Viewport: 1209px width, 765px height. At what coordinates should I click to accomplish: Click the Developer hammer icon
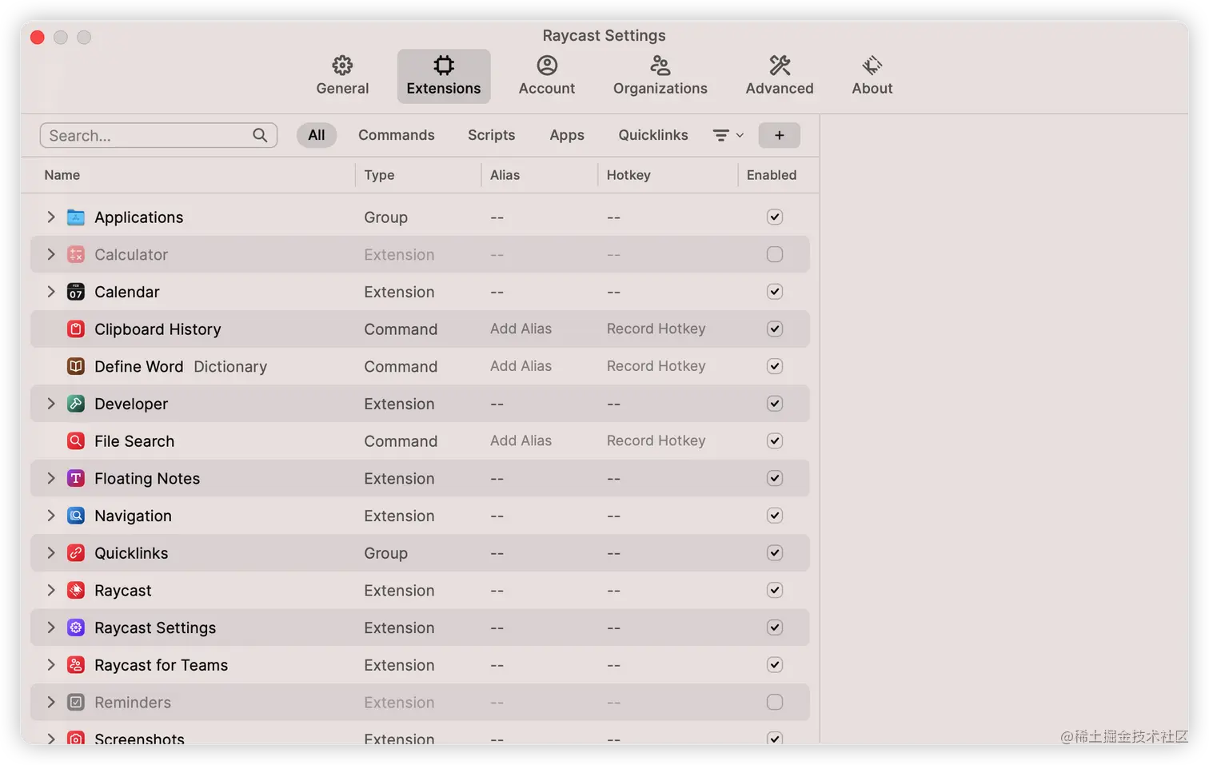76,404
